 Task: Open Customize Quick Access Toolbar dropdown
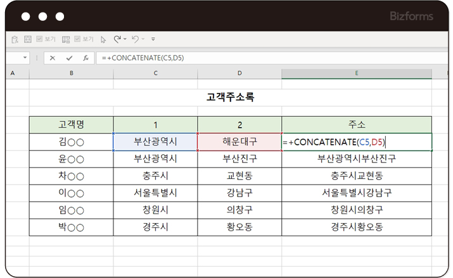pos(153,39)
